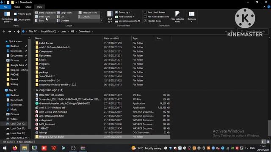Viewport: 271px width, 152px height.
Task: Switch to Content layout
Action: [x=63, y=21]
